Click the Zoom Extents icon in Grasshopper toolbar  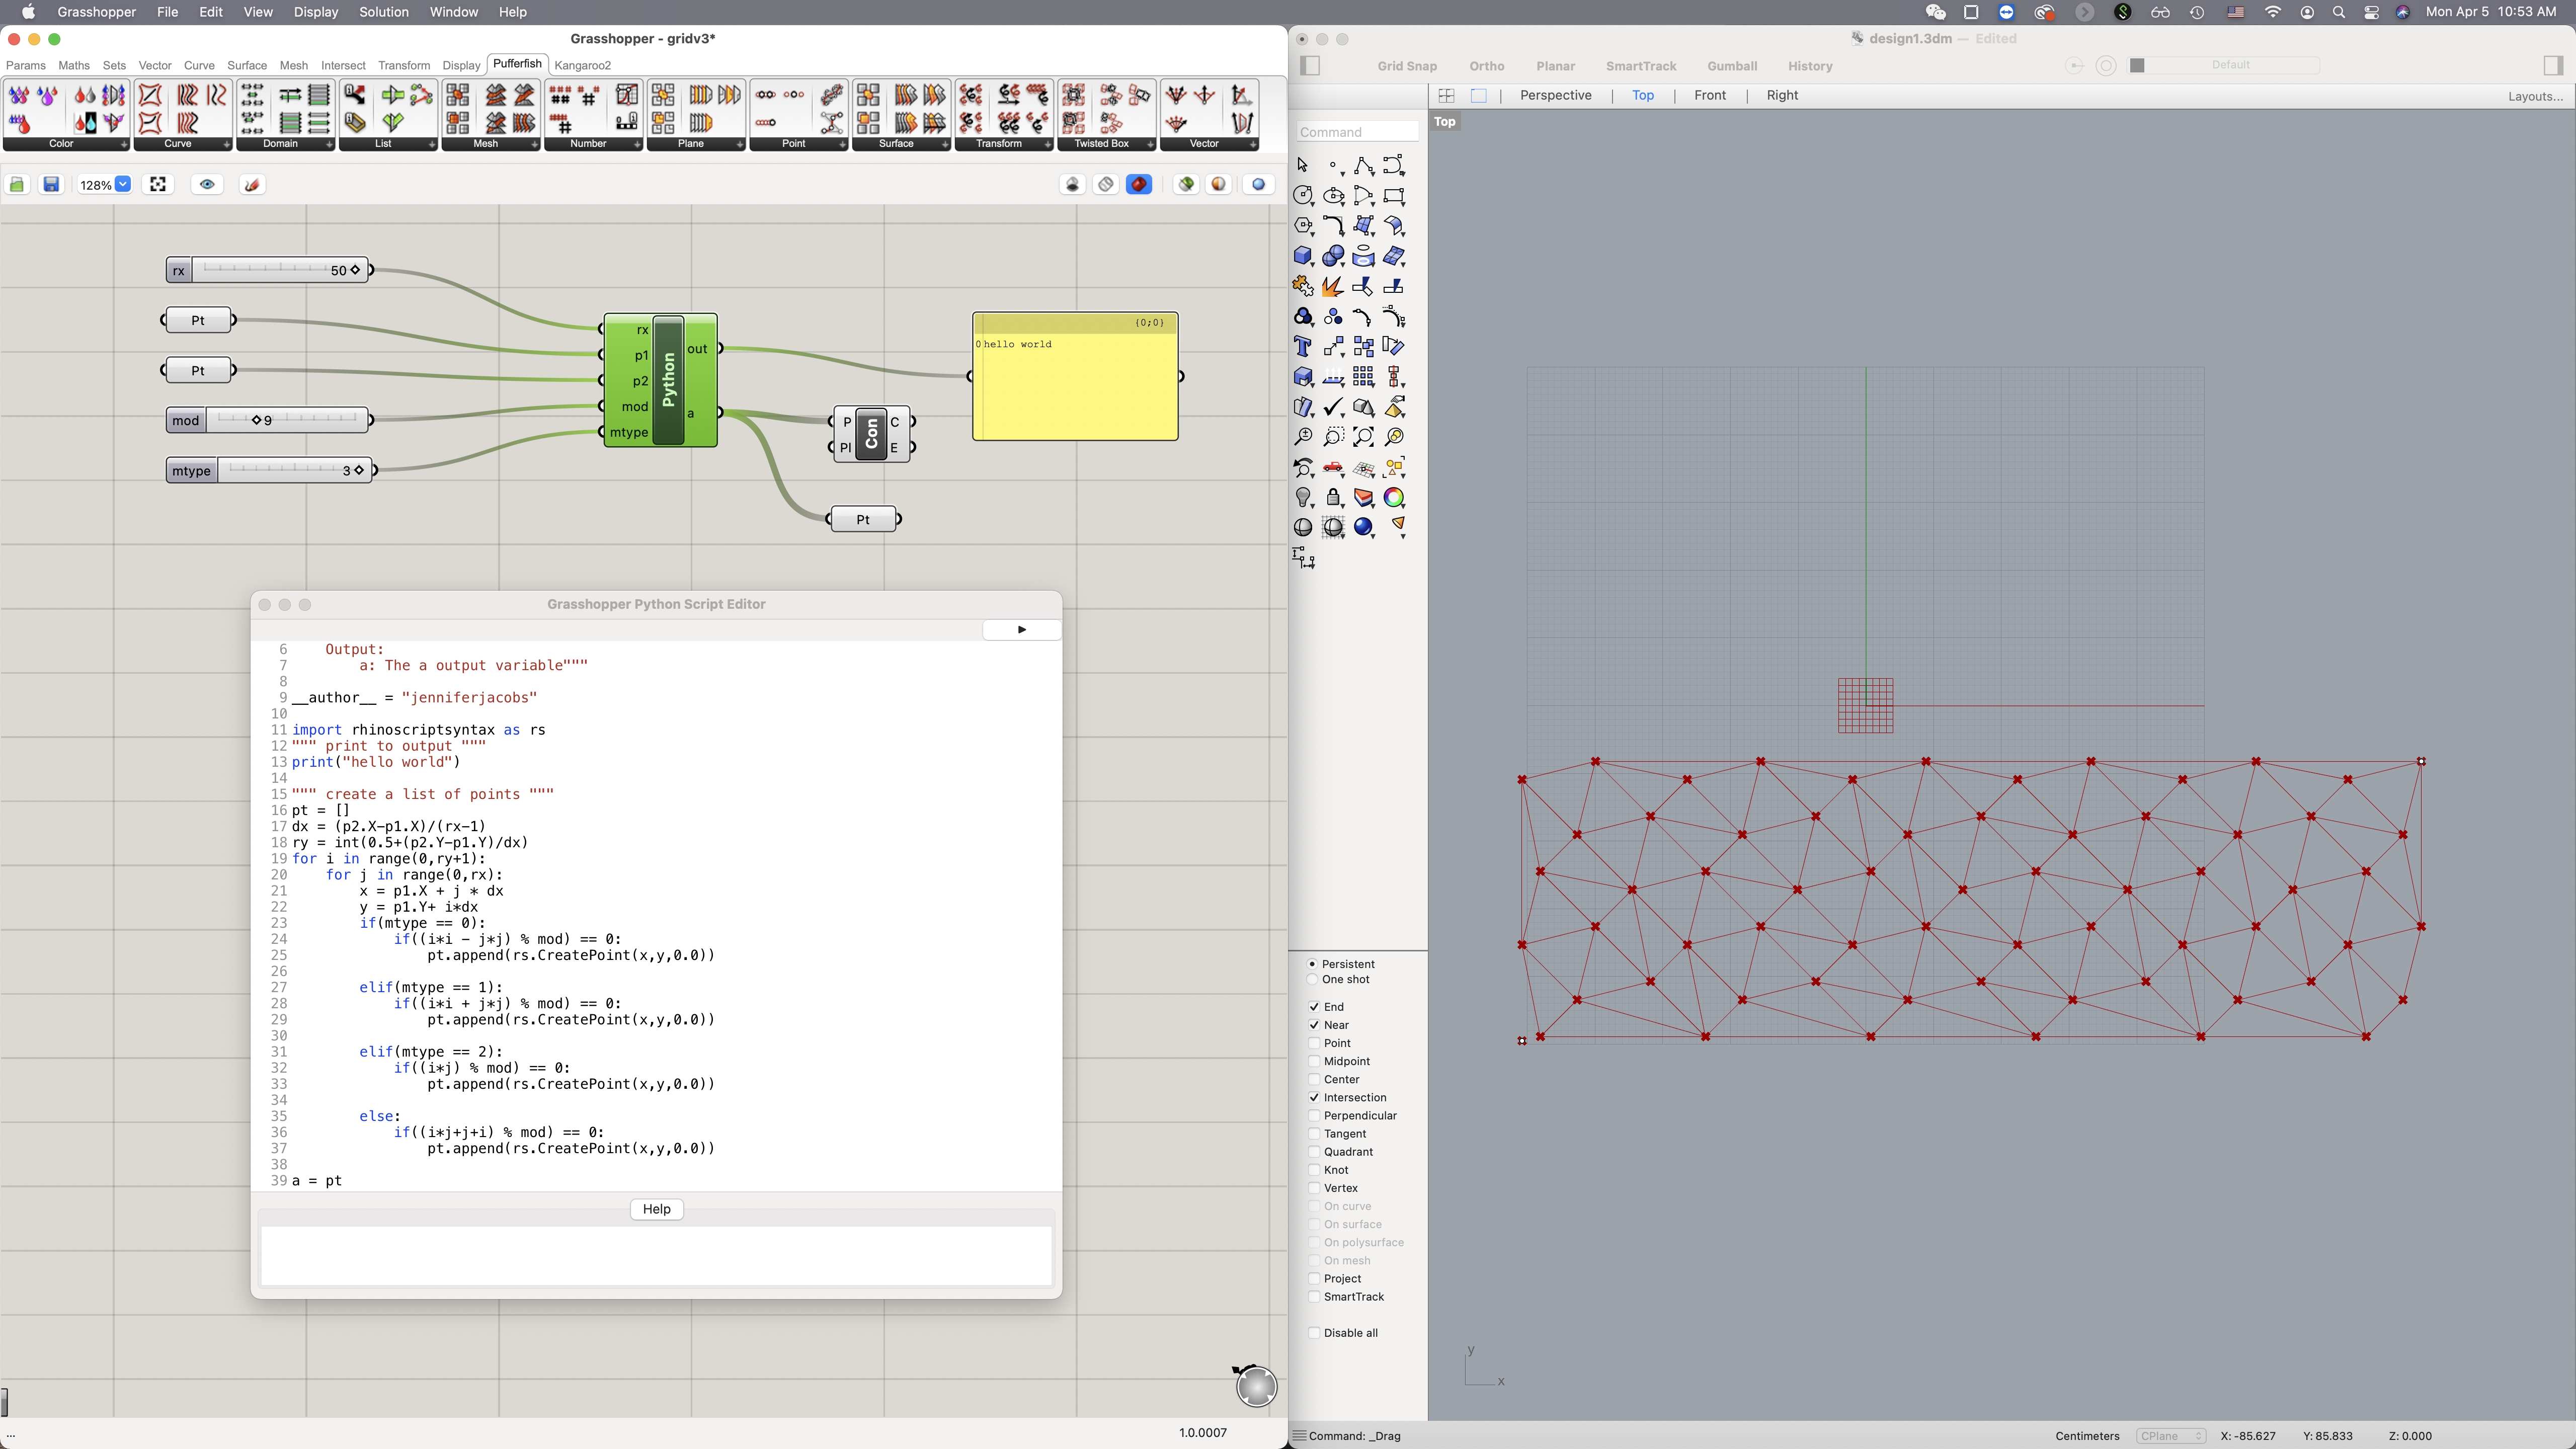(158, 185)
